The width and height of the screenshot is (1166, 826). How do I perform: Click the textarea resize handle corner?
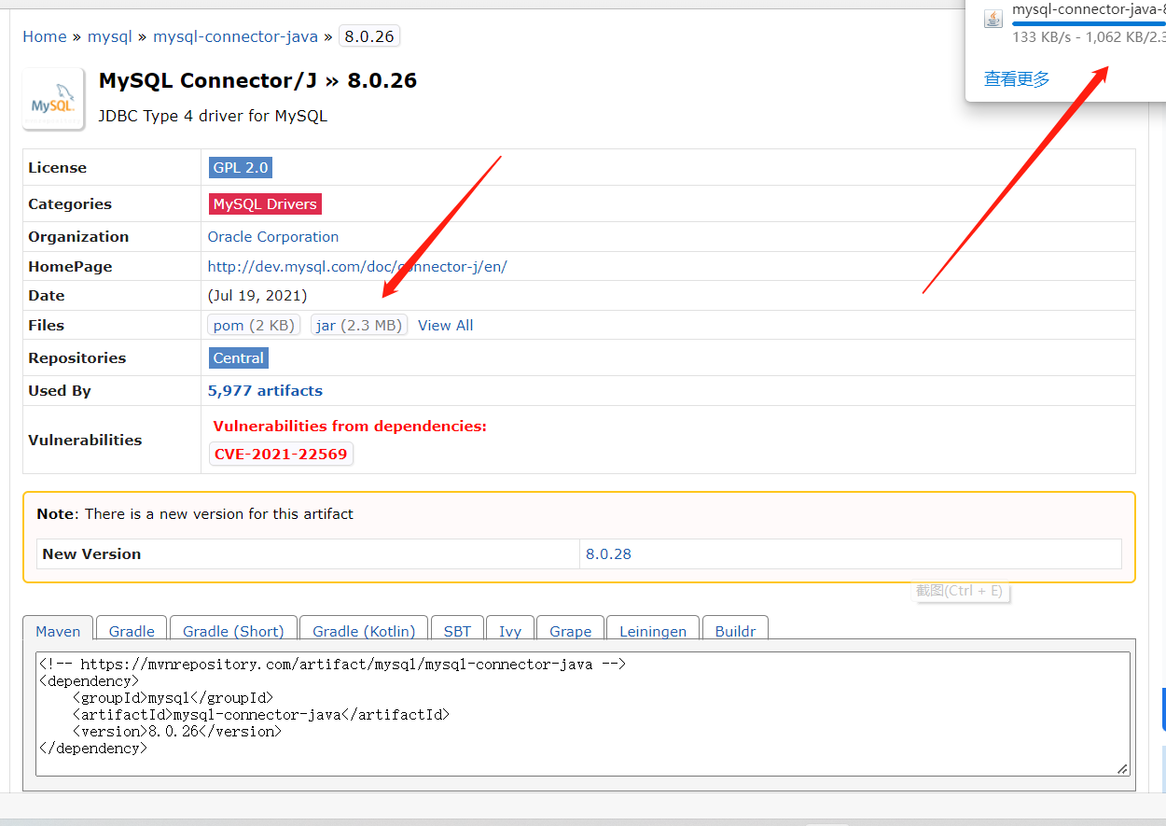click(x=1122, y=768)
